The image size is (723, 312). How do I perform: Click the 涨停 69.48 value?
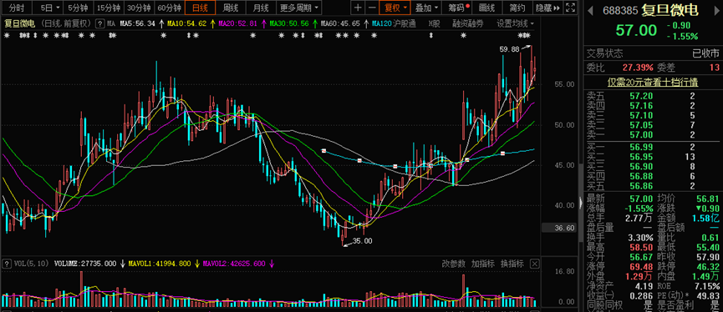coord(641,267)
